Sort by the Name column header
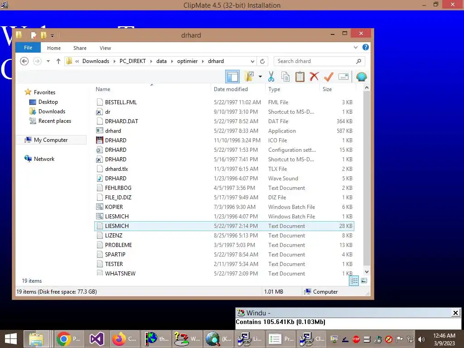 [103, 89]
